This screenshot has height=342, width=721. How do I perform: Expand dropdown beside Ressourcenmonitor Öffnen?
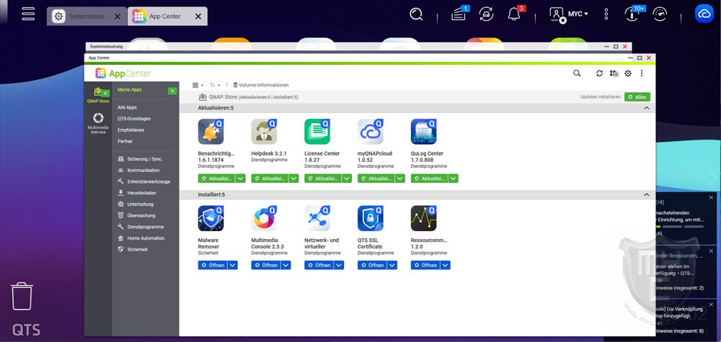[x=445, y=266]
